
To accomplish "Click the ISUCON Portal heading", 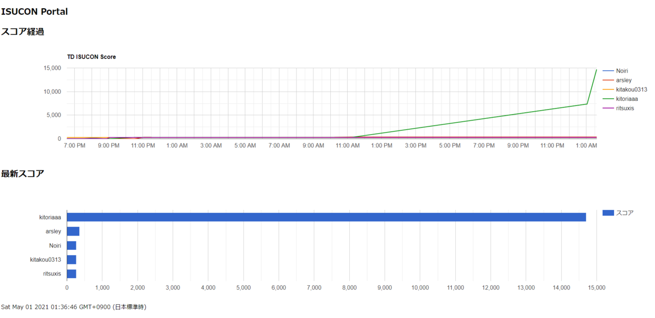I will click(x=34, y=11).
